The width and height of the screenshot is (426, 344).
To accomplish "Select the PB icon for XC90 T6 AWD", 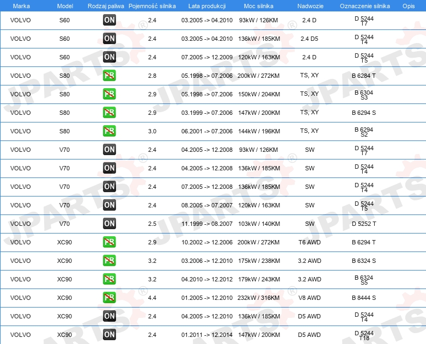I will (x=109, y=242).
